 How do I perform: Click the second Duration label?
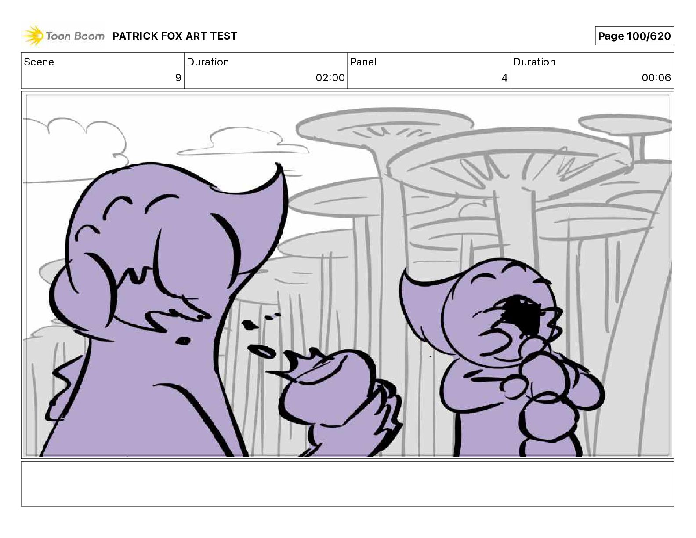tap(534, 62)
